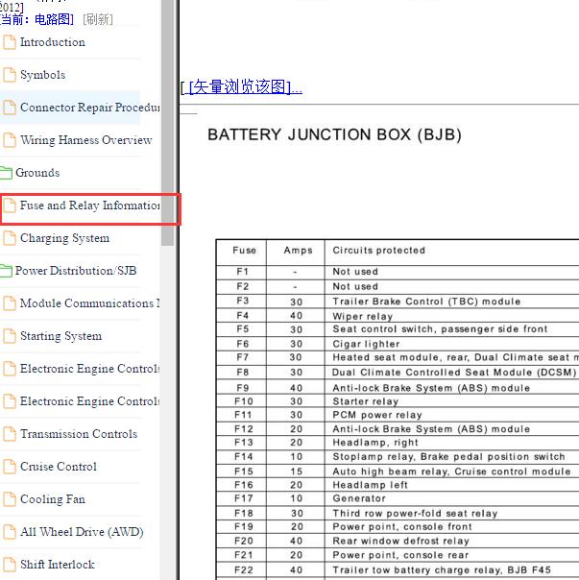Open the Transmission Controls entry
579x580 pixels.
79,433
